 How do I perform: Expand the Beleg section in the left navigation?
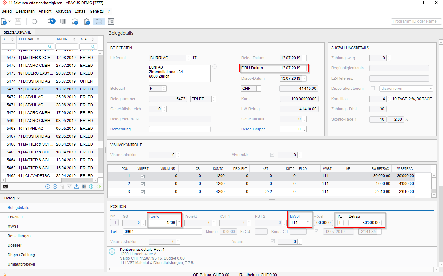click(12, 198)
